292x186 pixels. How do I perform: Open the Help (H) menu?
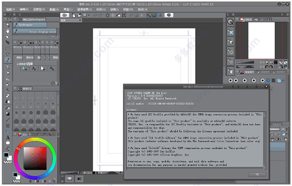pyautogui.click(x=143, y=9)
